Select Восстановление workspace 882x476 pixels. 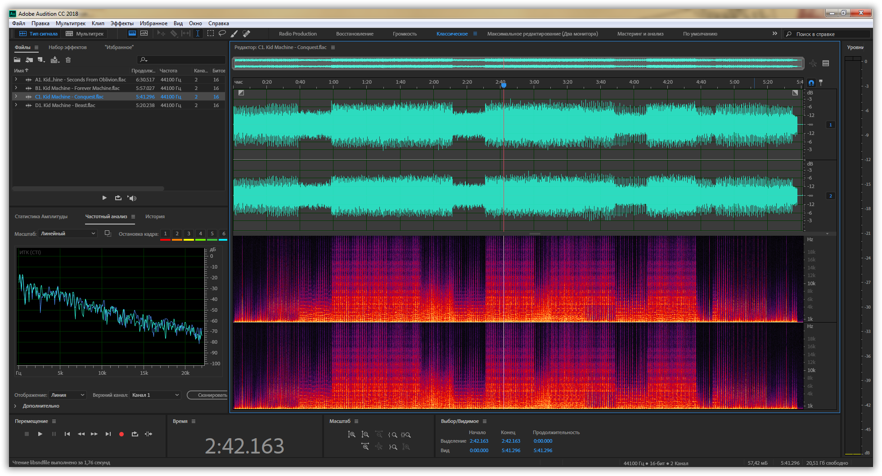(x=355, y=34)
